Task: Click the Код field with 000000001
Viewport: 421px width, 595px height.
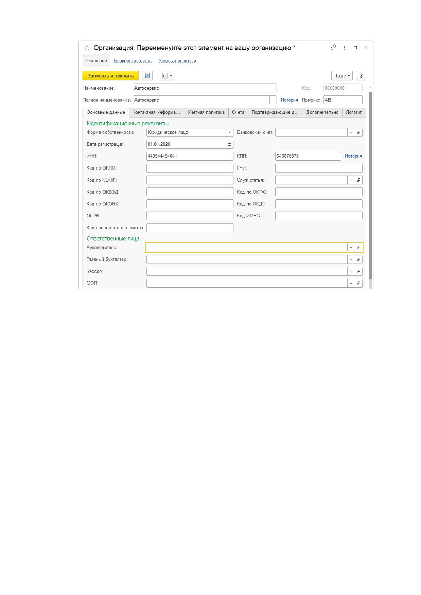Action: [343, 88]
